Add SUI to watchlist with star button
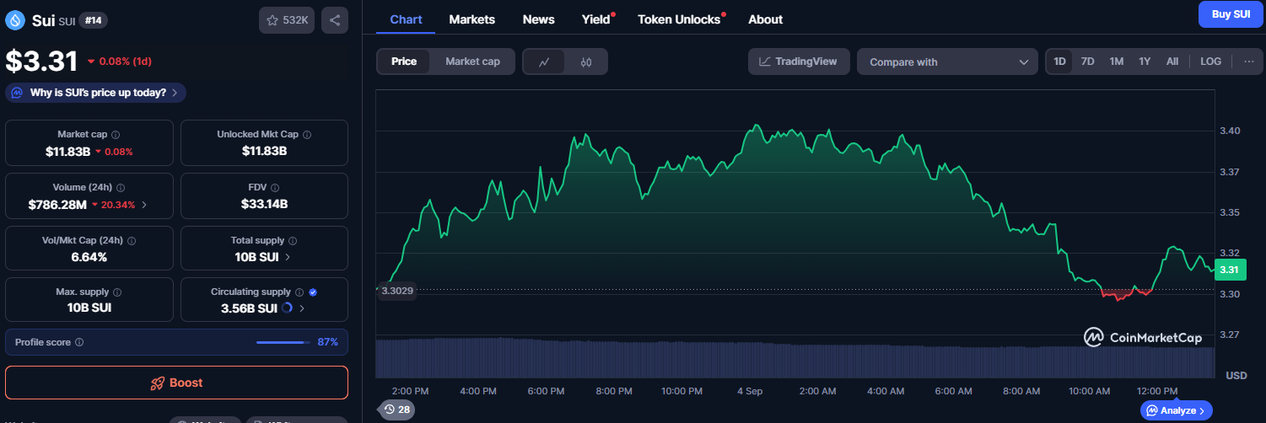 pyautogui.click(x=287, y=20)
